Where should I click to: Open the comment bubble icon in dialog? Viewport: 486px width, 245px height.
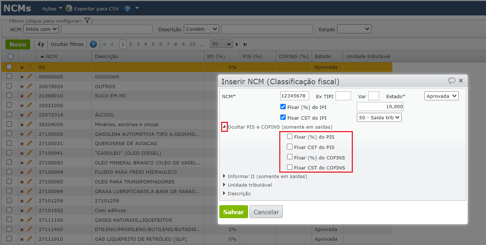pyautogui.click(x=452, y=81)
